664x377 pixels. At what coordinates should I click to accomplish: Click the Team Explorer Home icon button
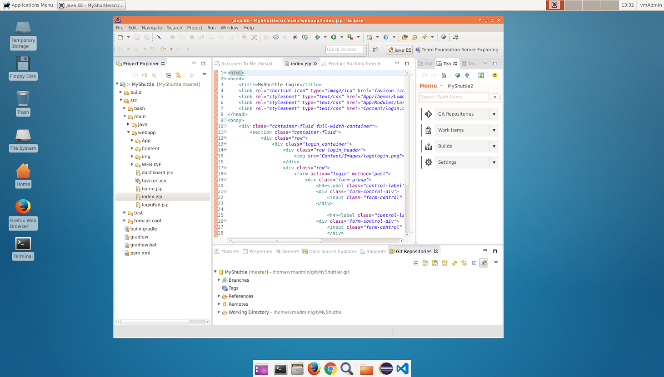click(444, 75)
